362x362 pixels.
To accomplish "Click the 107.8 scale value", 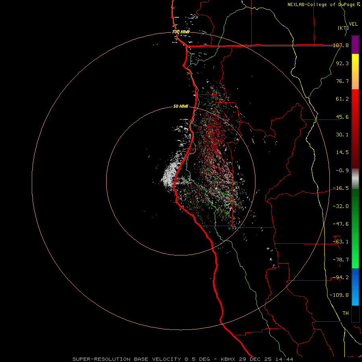I will point(341,45).
